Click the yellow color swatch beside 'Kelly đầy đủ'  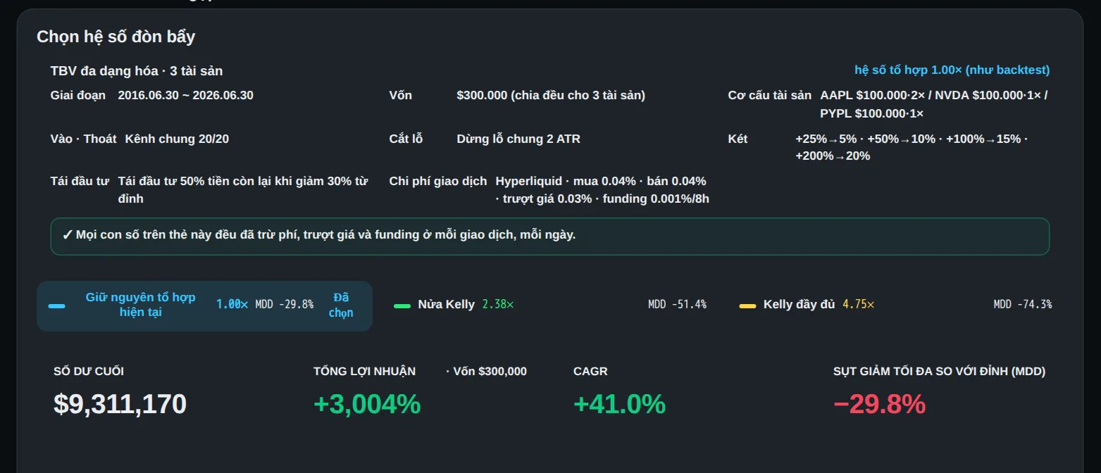point(748,306)
